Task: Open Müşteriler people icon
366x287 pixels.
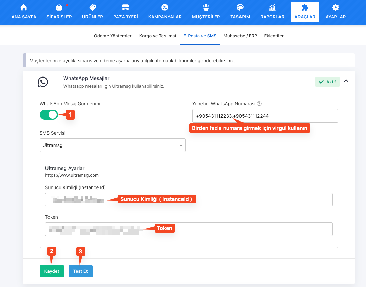Action: [206, 8]
